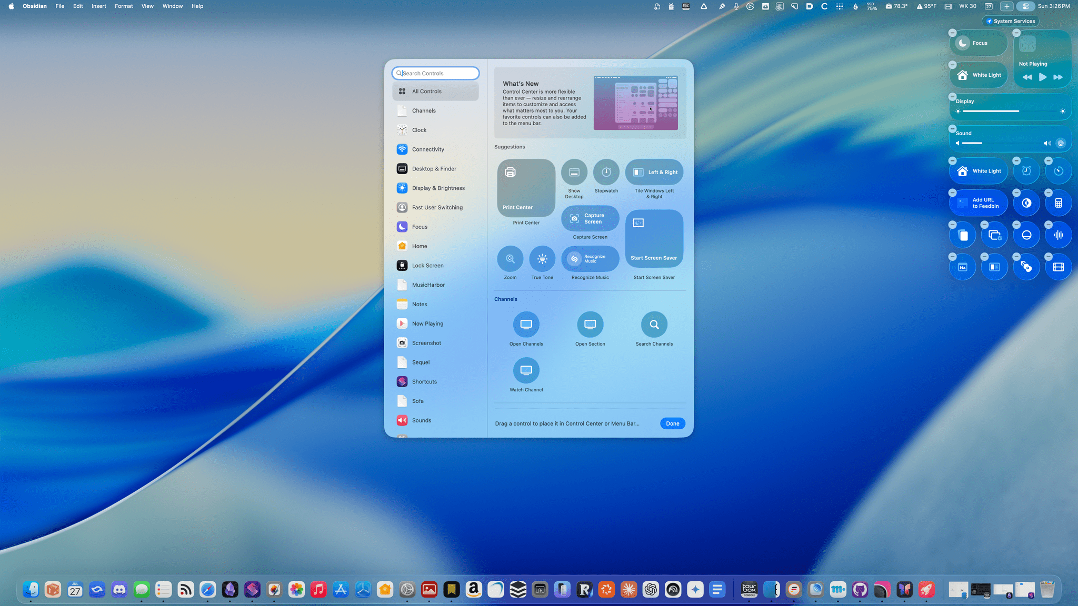Select Focus in the controls sidebar
This screenshot has height=606, width=1078.
435,227
